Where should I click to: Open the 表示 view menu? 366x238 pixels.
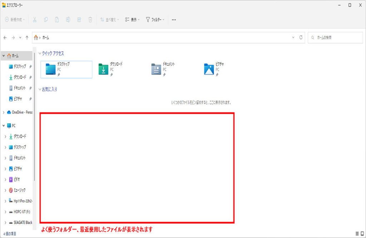click(x=132, y=20)
